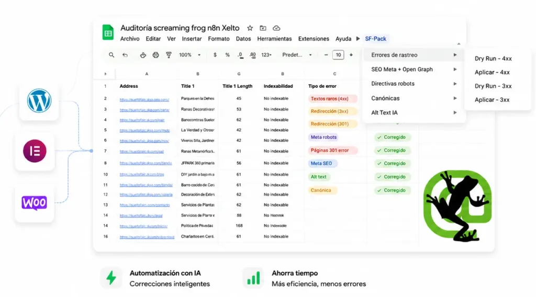Image resolution: width=536 pixels, height=297 pixels.
Task: Open the address link in row 2
Action: (144, 100)
